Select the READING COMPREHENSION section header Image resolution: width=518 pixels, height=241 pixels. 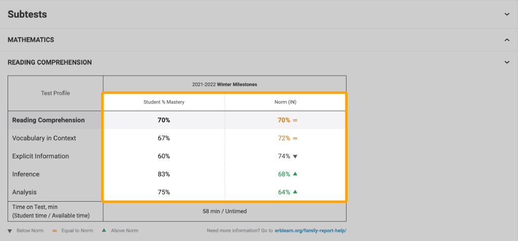pos(50,63)
